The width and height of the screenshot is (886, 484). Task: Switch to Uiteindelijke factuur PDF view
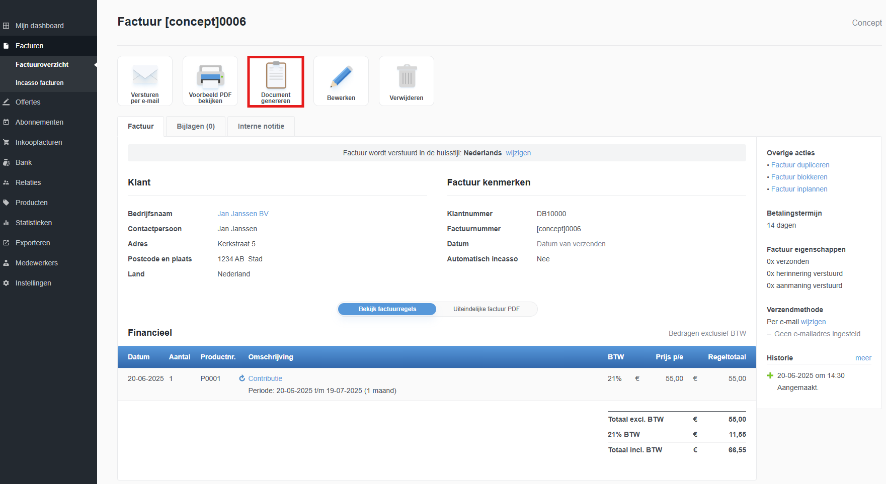tap(486, 309)
